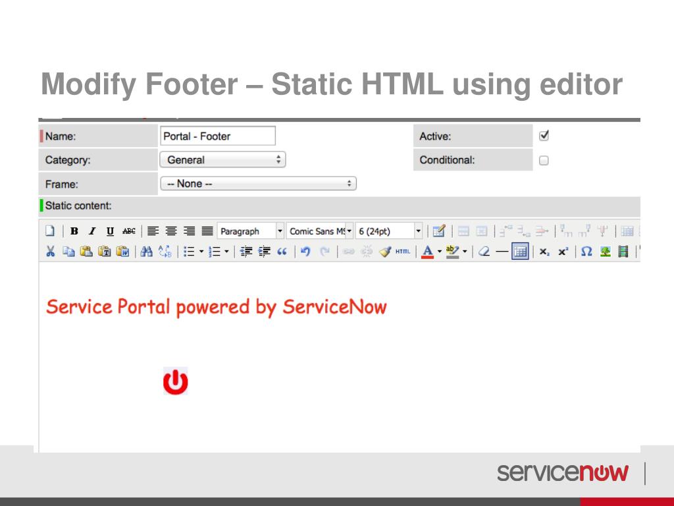Toggle underline formatting

(110, 231)
